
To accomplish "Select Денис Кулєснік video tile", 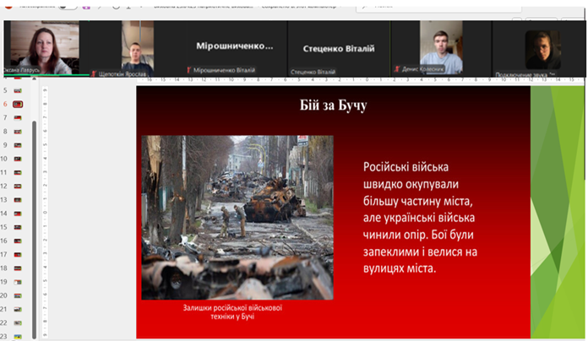I will tap(444, 46).
